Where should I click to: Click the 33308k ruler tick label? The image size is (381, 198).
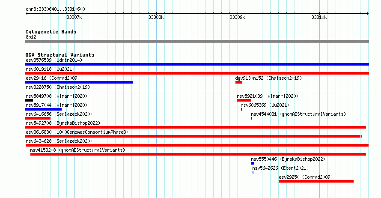coord(156,17)
